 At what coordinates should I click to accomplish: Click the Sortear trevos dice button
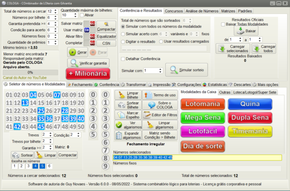point(22,155)
